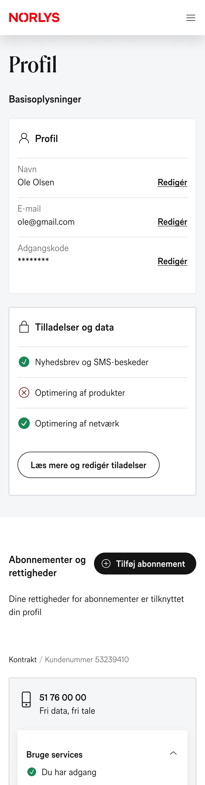Toggle Nyhedsbrev og SMS-beskeder green checkmark
Viewport: 205px width, 785px height.
[x=24, y=362]
